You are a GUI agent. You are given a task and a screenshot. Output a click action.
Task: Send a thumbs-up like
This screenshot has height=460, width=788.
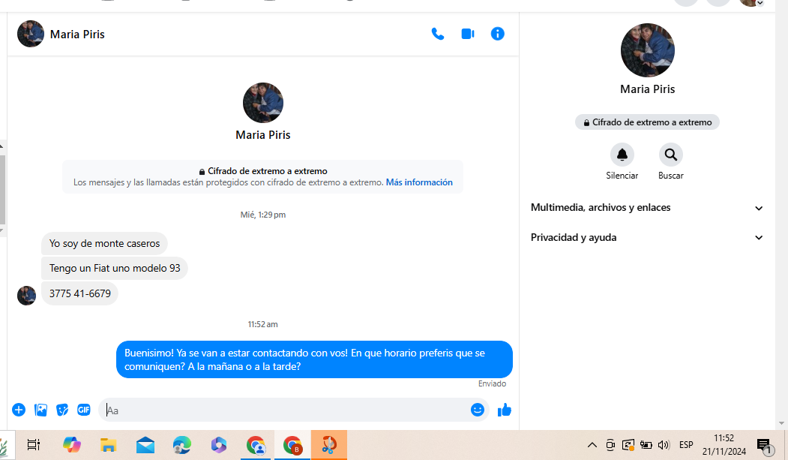point(505,410)
